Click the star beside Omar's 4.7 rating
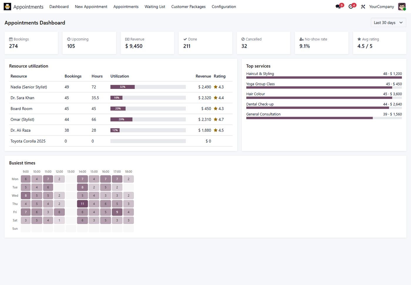The image size is (411, 285). pos(215,119)
